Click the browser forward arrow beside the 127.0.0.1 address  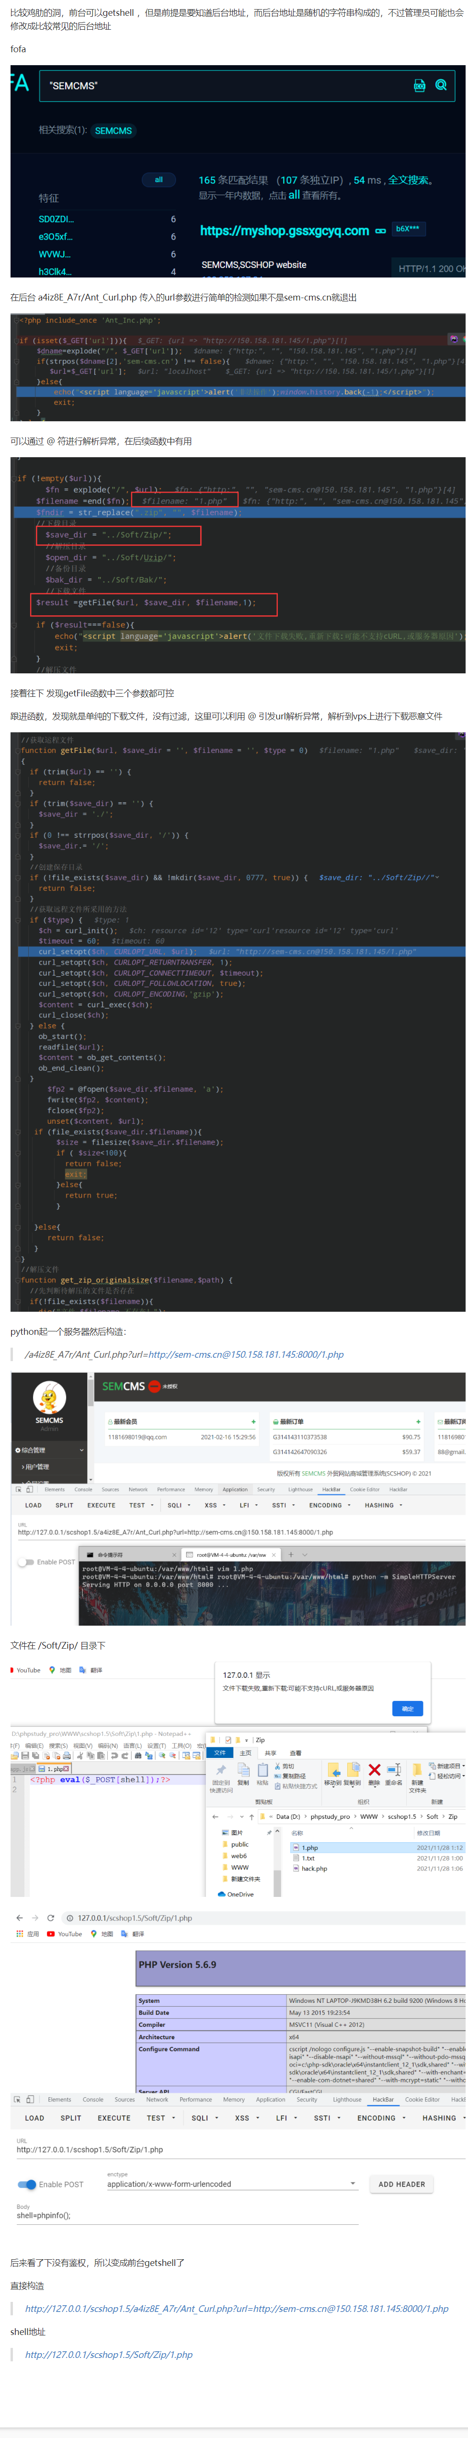tap(35, 1918)
